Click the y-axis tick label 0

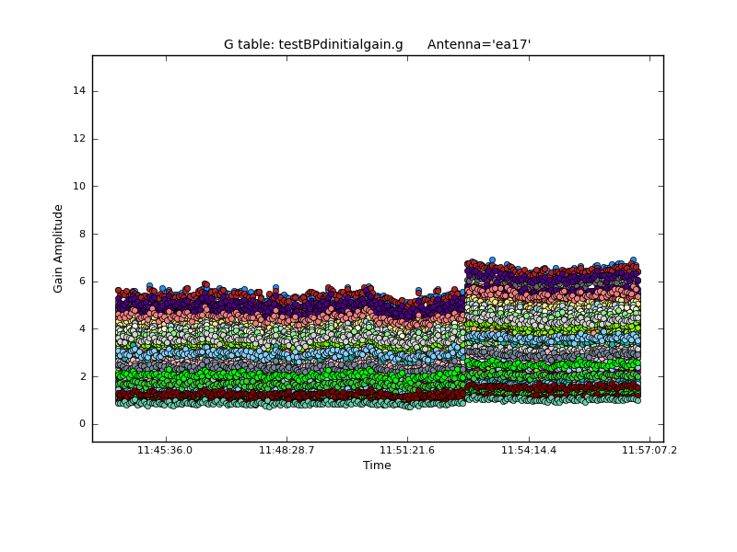coord(83,424)
